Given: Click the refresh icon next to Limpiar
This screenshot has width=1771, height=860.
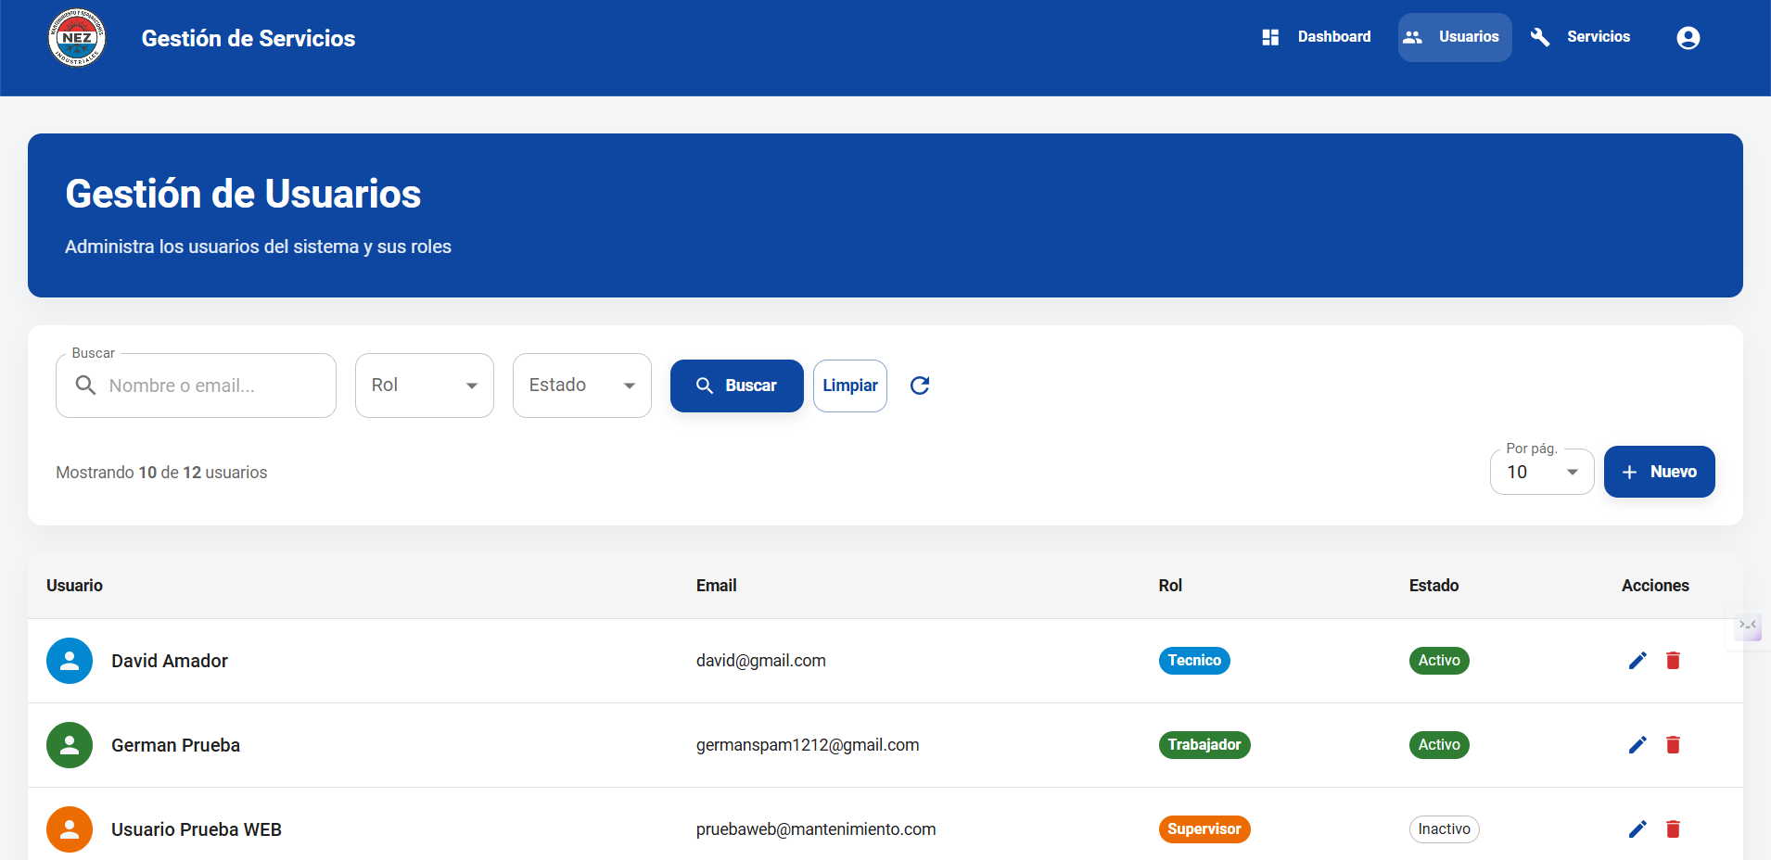Looking at the screenshot, I should [x=919, y=386].
